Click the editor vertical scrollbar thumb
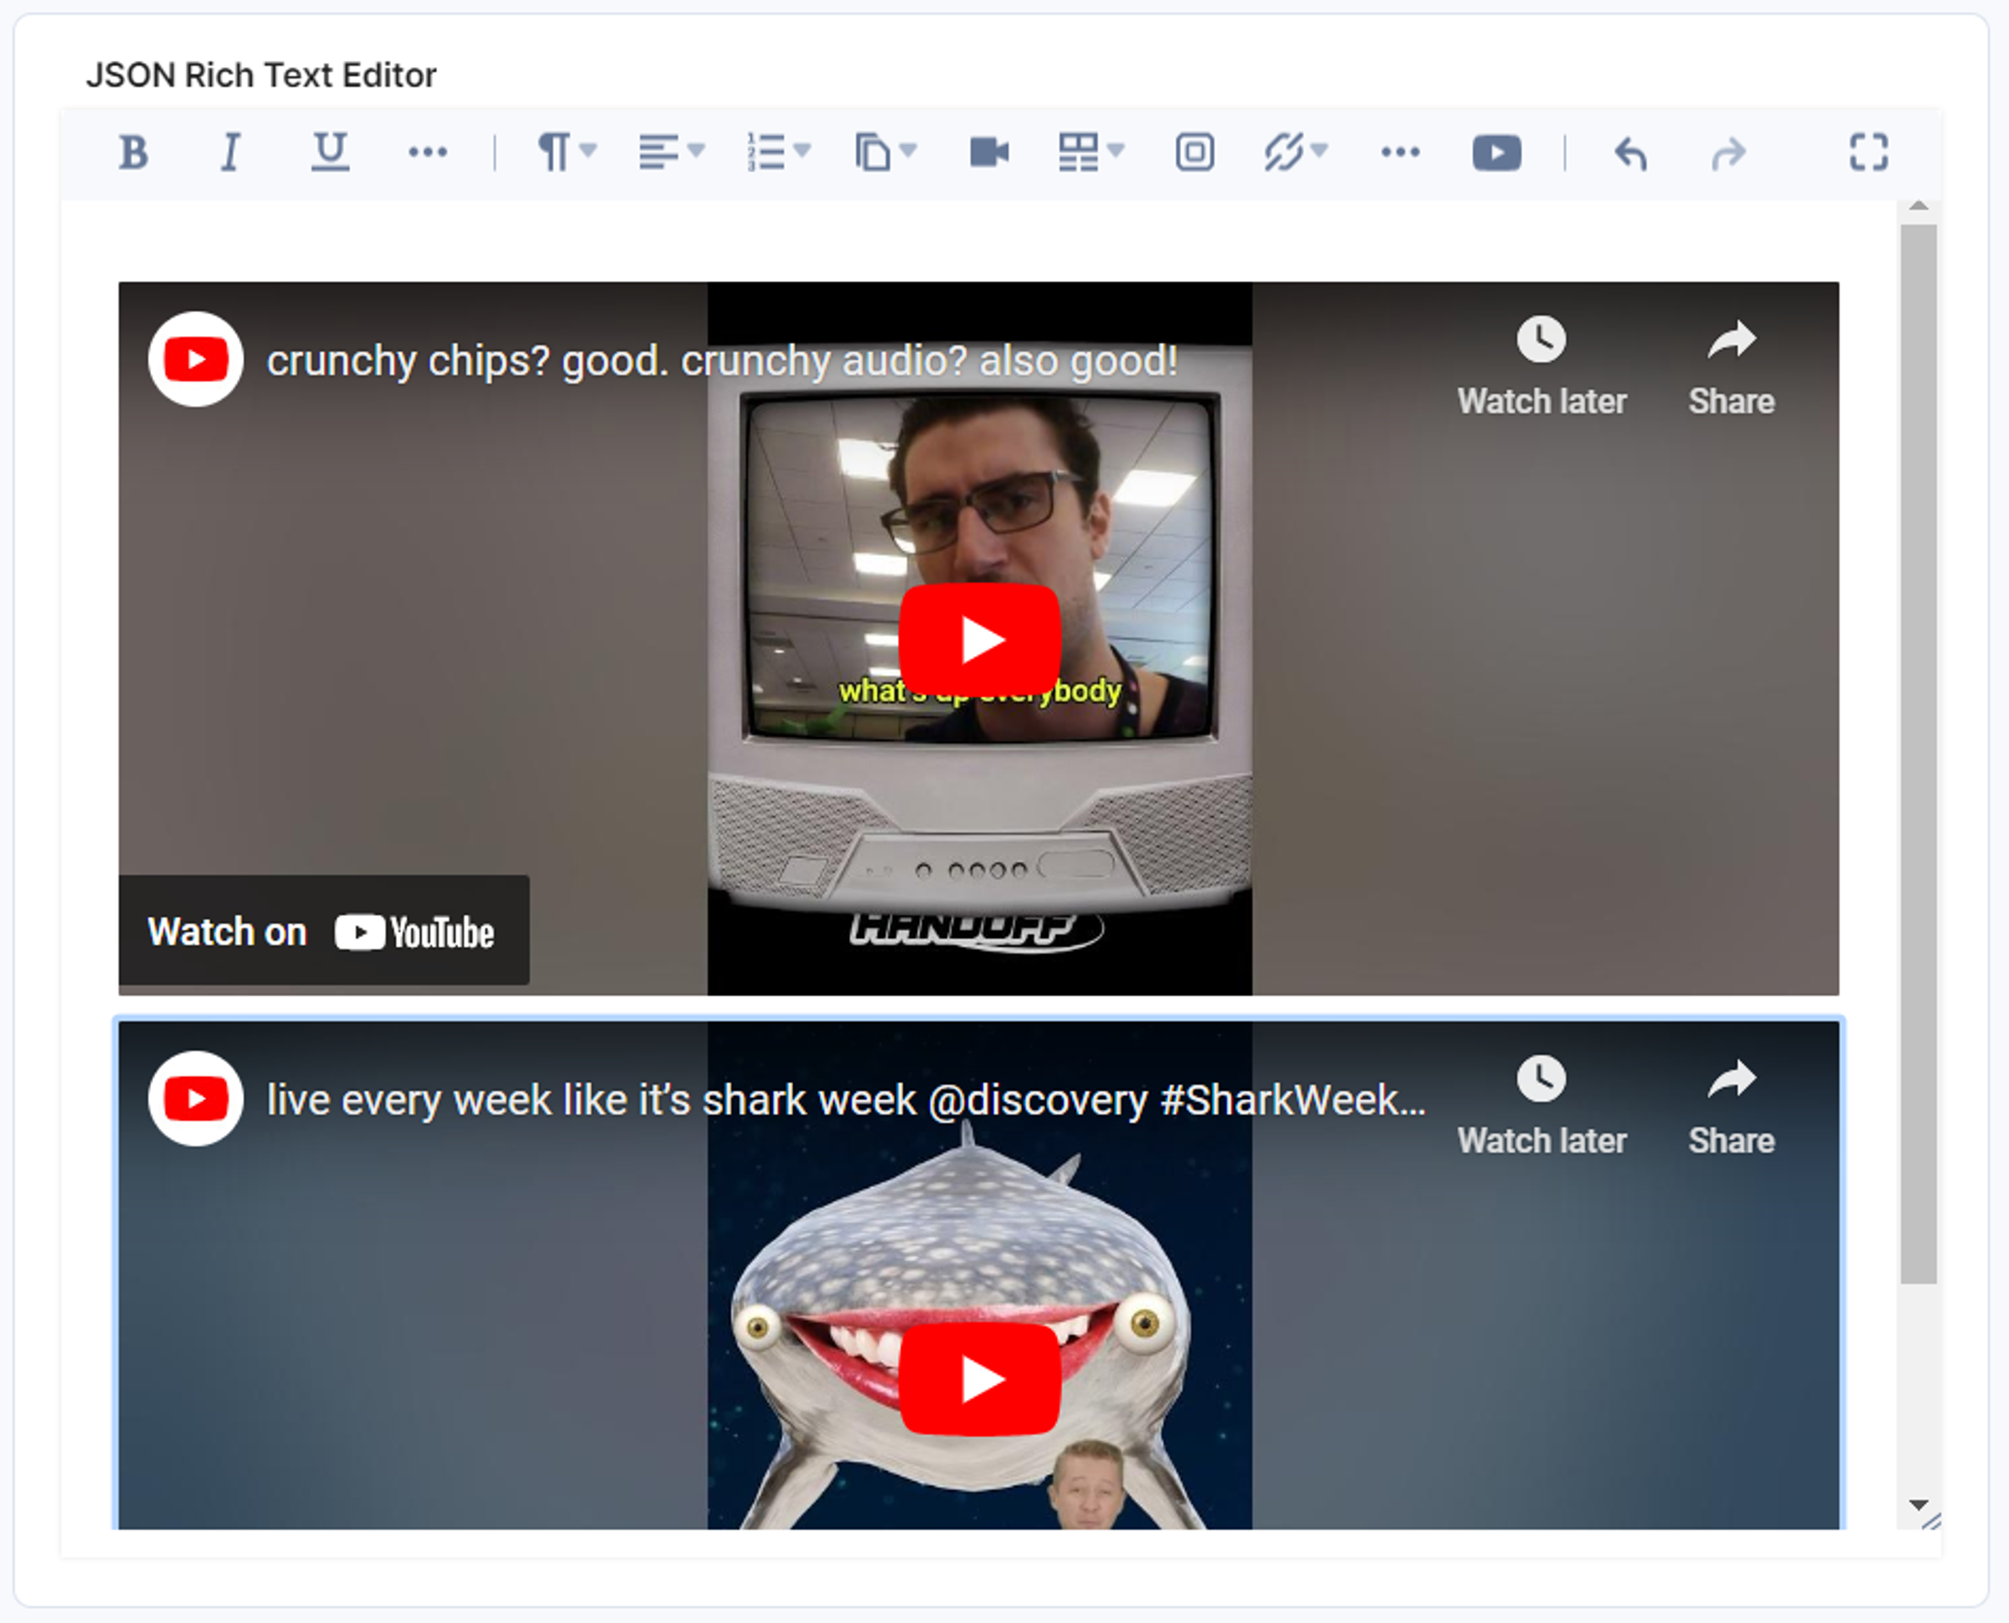 tap(1918, 753)
